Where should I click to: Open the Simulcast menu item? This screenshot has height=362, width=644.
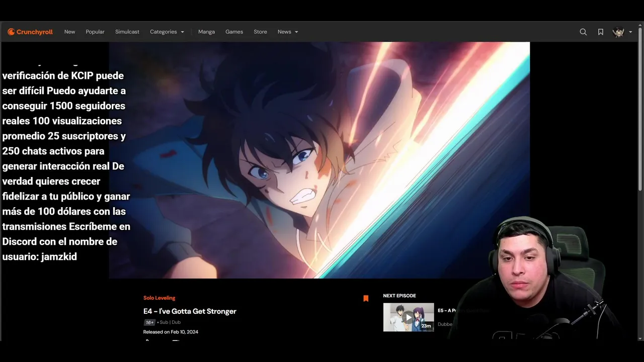click(127, 32)
